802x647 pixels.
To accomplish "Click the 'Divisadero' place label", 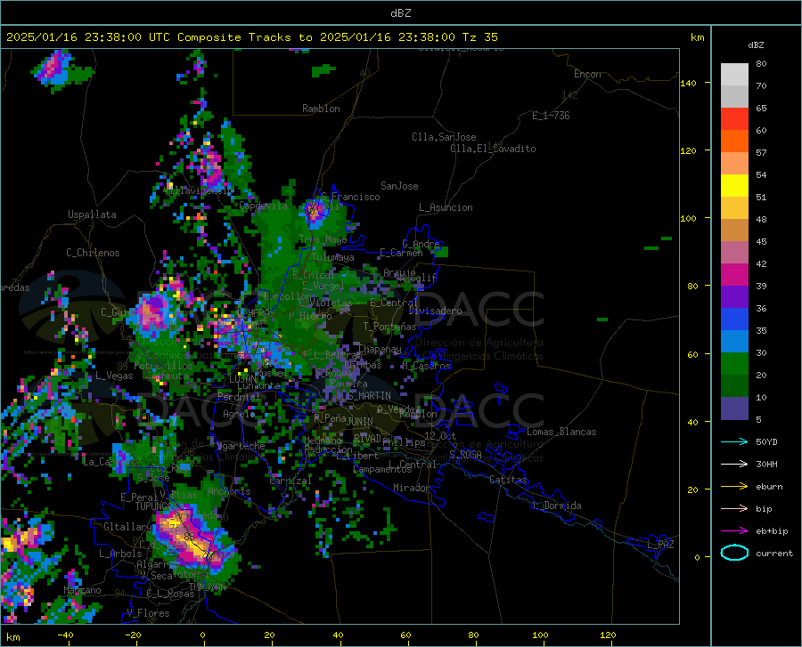I will click(435, 311).
